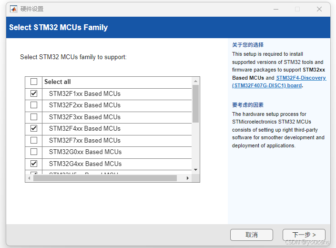This screenshot has width=336, height=248.
Task: Select 'STM32F7xx Based MCUs' row text
Action: click(x=85, y=140)
